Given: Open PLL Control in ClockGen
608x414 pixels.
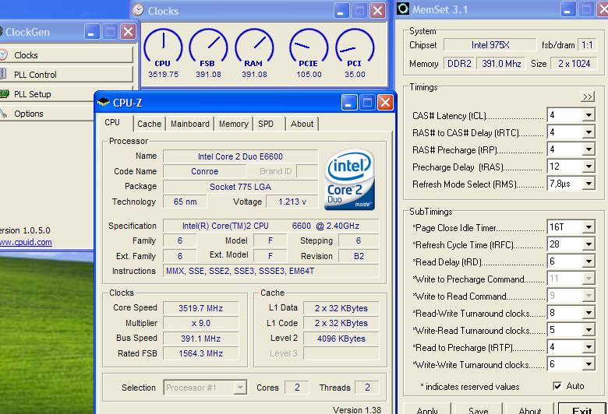Looking at the screenshot, I should (x=66, y=75).
